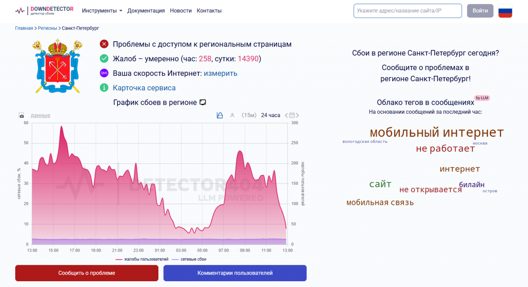Click the purple QMS speed icon
The width and height of the screenshot is (528, 287).
coord(104,73)
